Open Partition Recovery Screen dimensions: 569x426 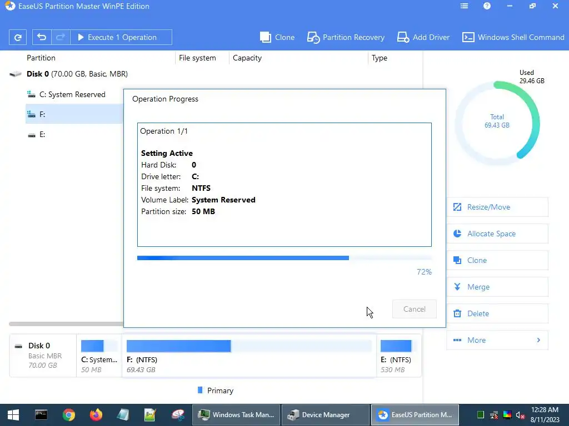tap(346, 37)
